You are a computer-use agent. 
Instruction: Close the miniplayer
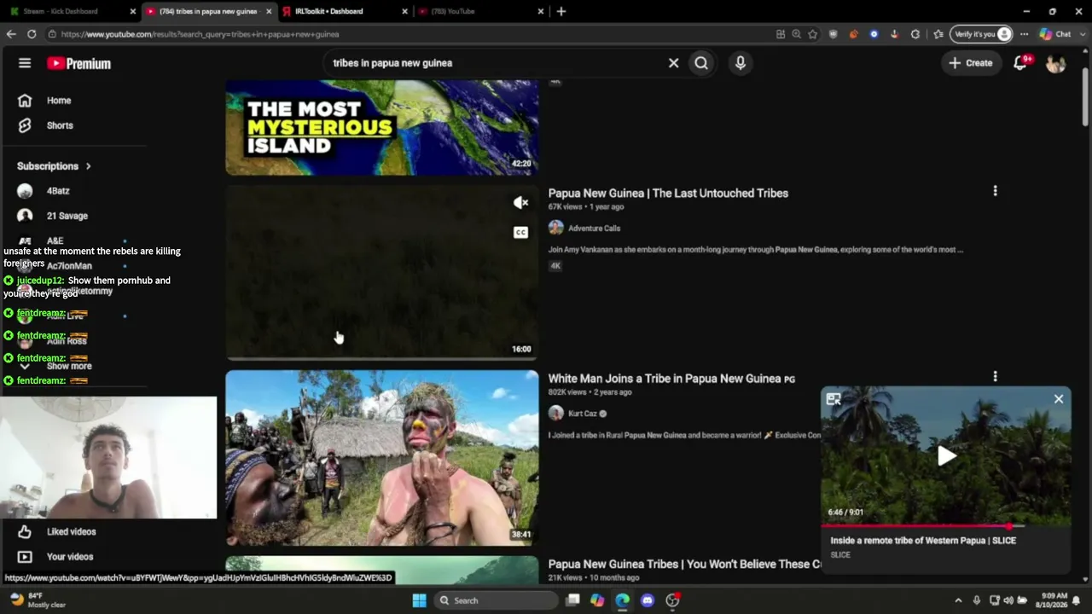[x=1059, y=399]
